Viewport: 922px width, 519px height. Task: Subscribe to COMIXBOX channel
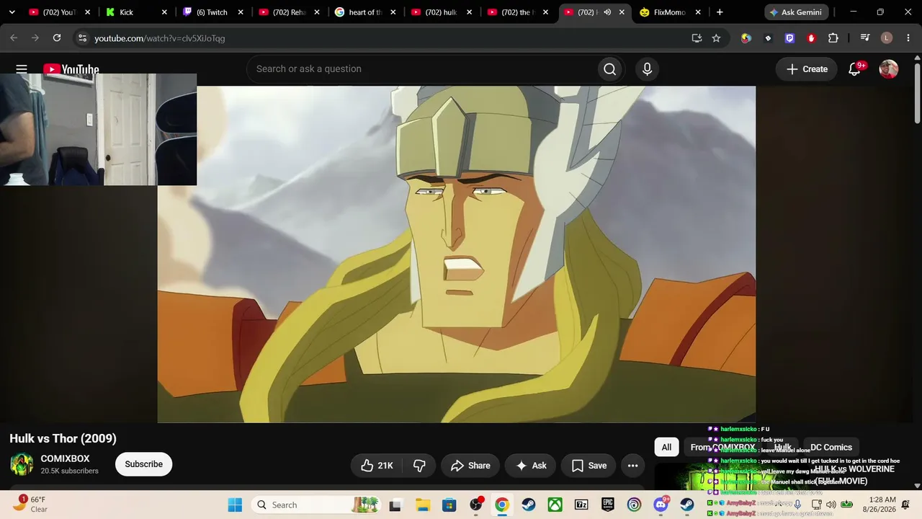[x=143, y=464]
